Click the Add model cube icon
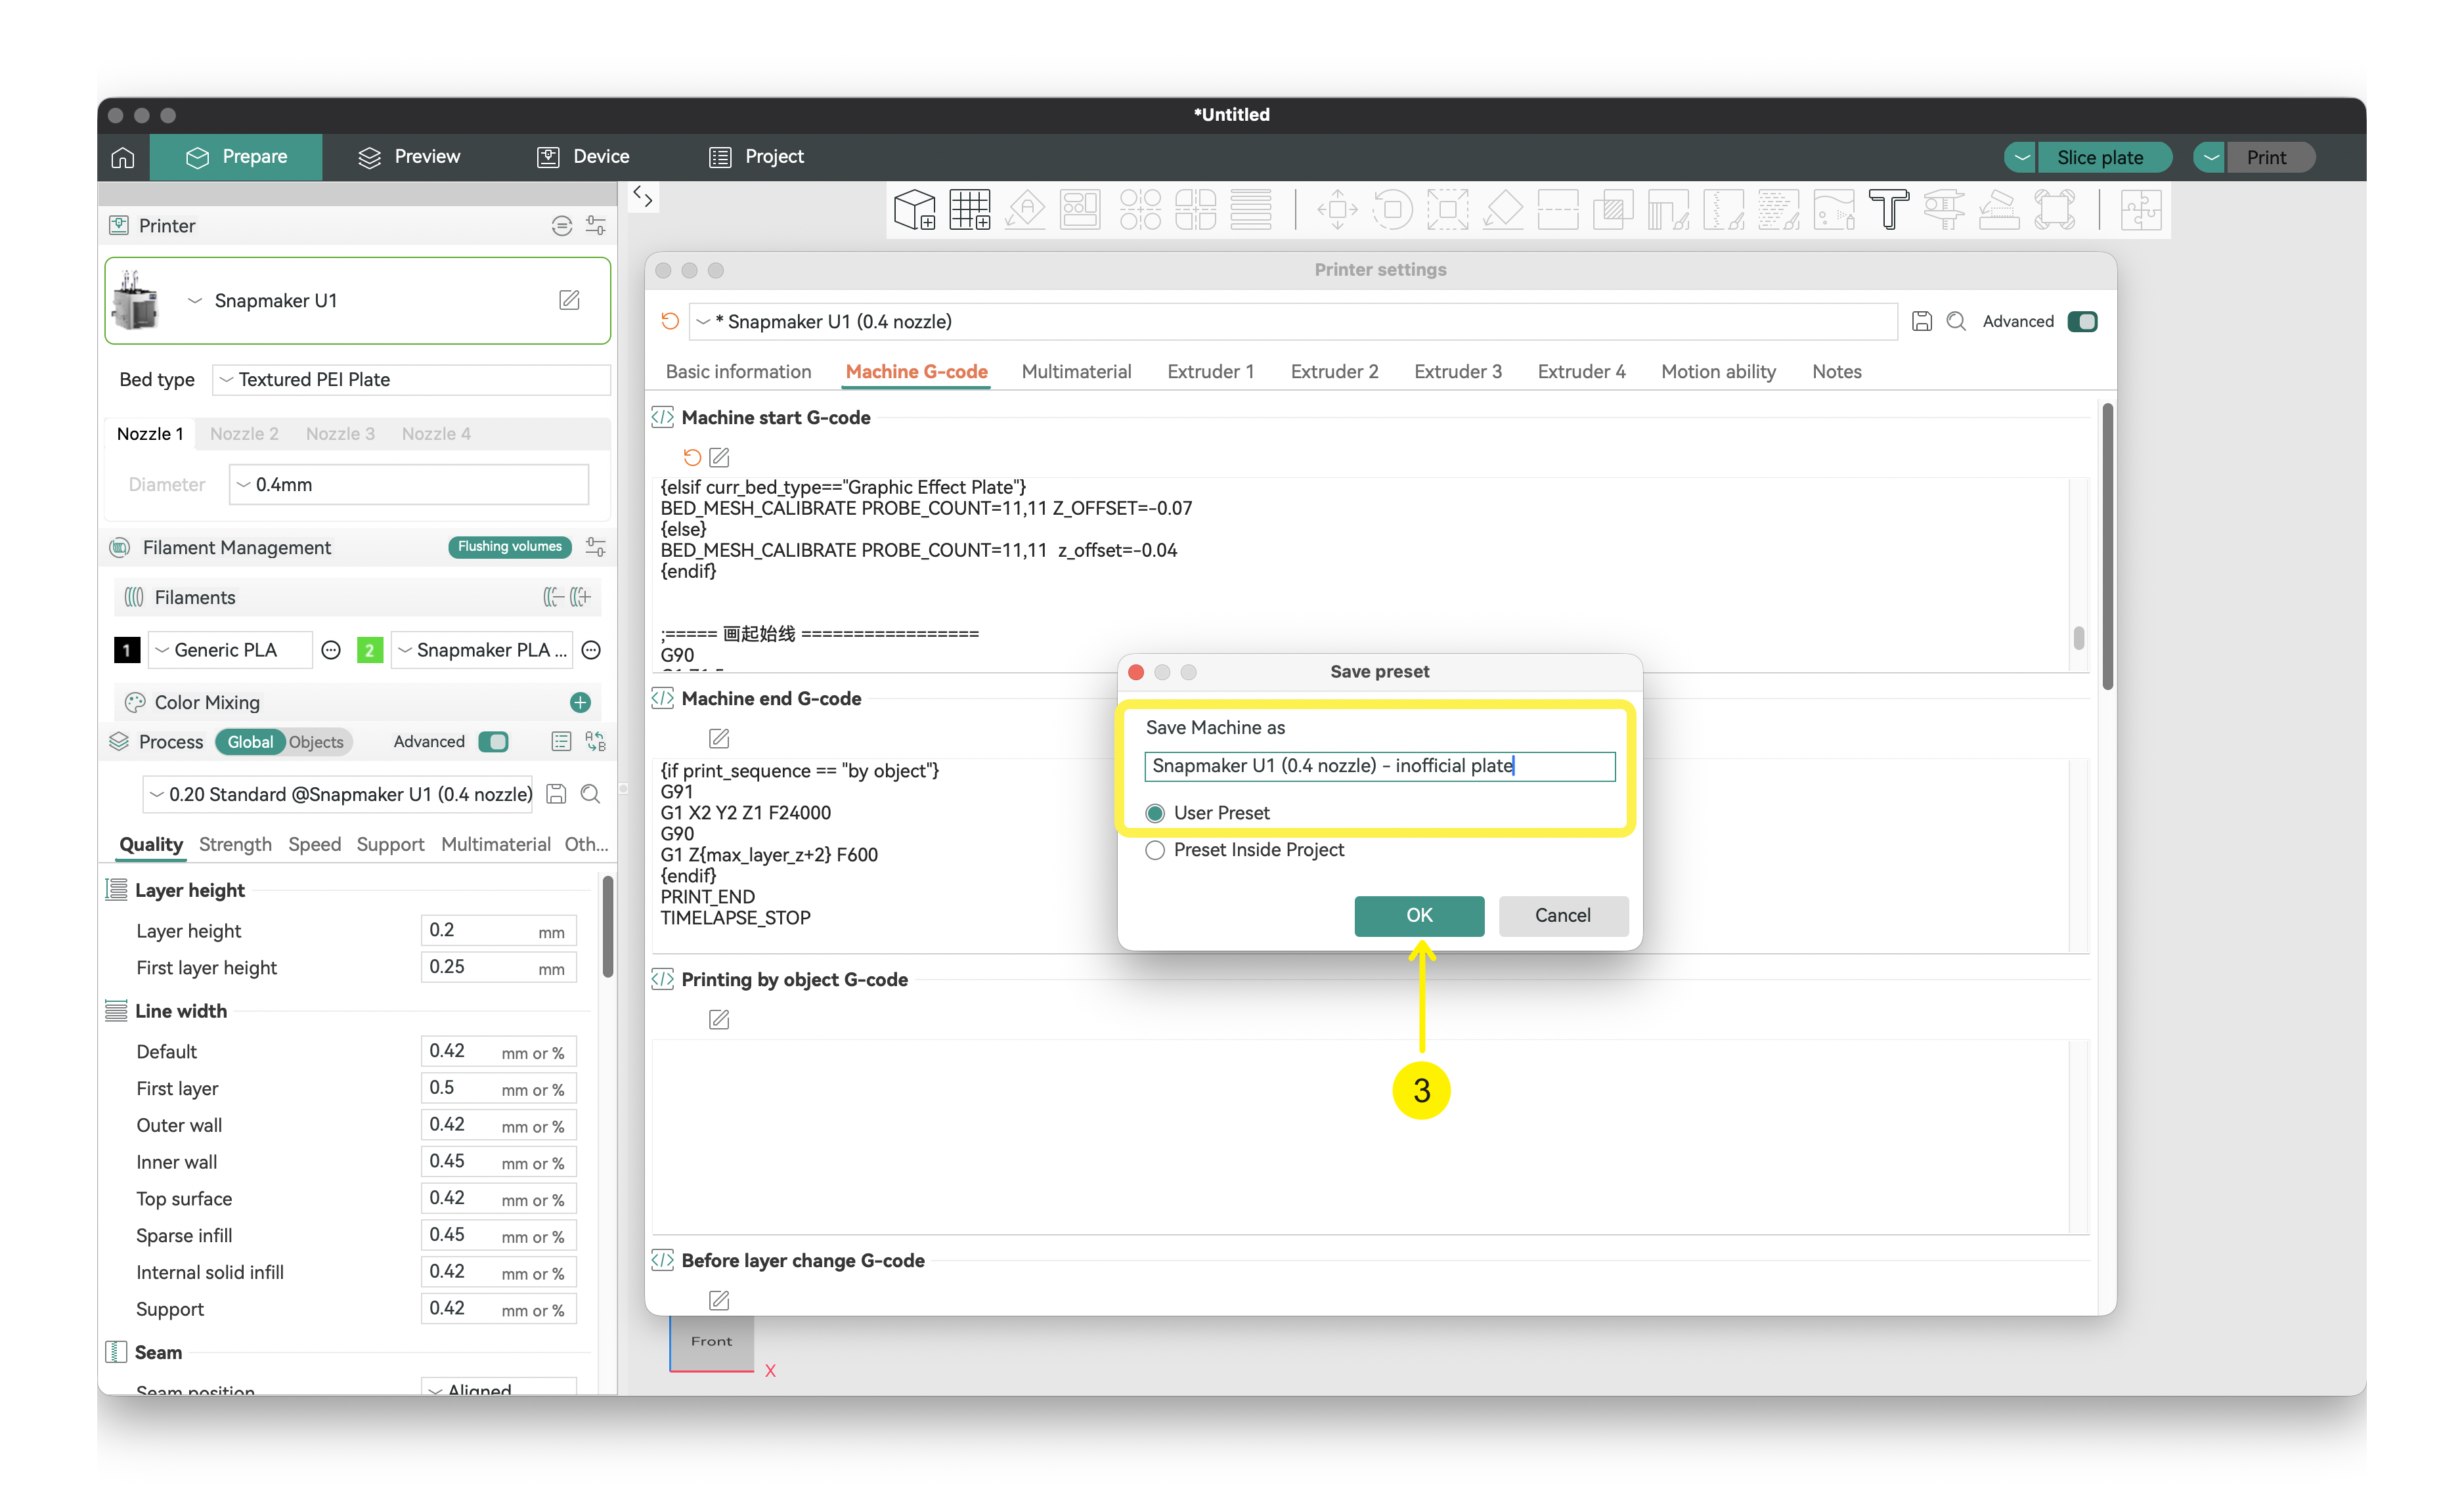 click(x=914, y=210)
